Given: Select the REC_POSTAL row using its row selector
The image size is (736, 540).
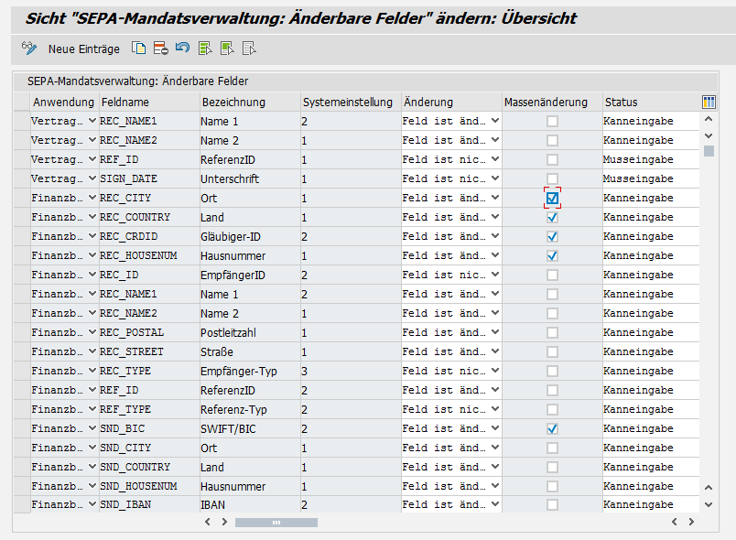Looking at the screenshot, I should pos(21,332).
